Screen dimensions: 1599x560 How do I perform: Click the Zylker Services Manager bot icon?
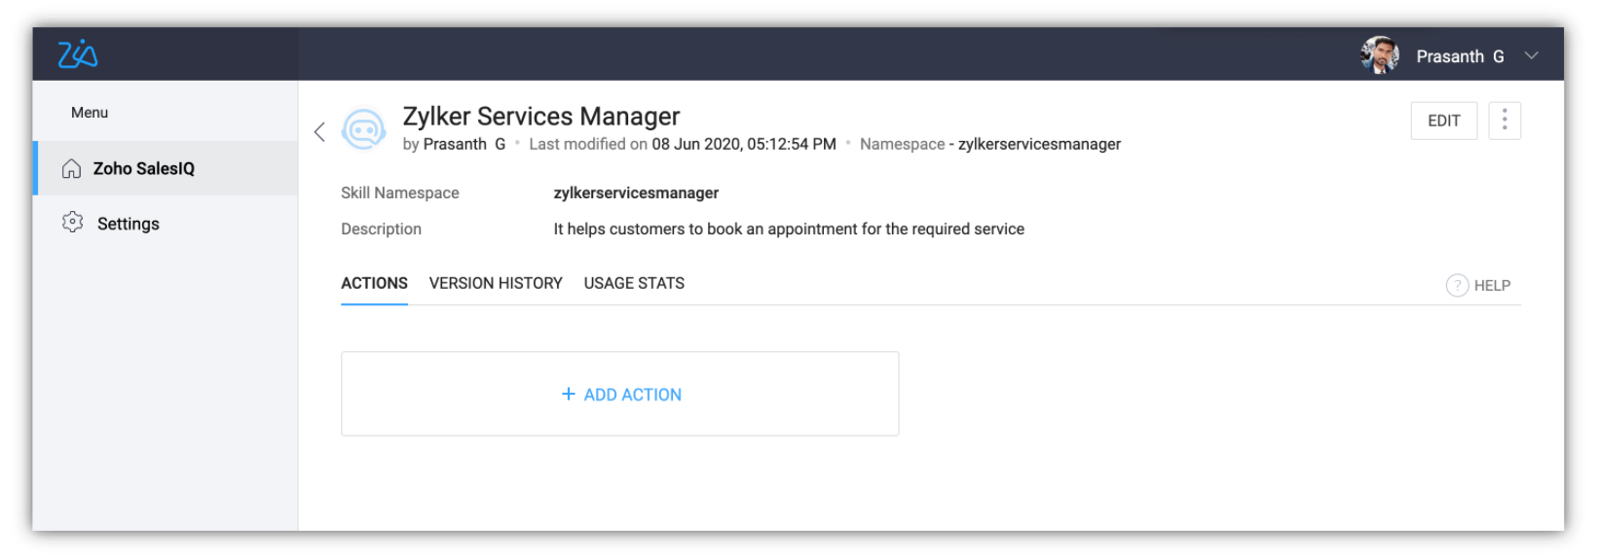[x=364, y=129]
